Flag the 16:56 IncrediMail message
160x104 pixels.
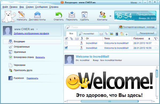(x=156, y=48)
